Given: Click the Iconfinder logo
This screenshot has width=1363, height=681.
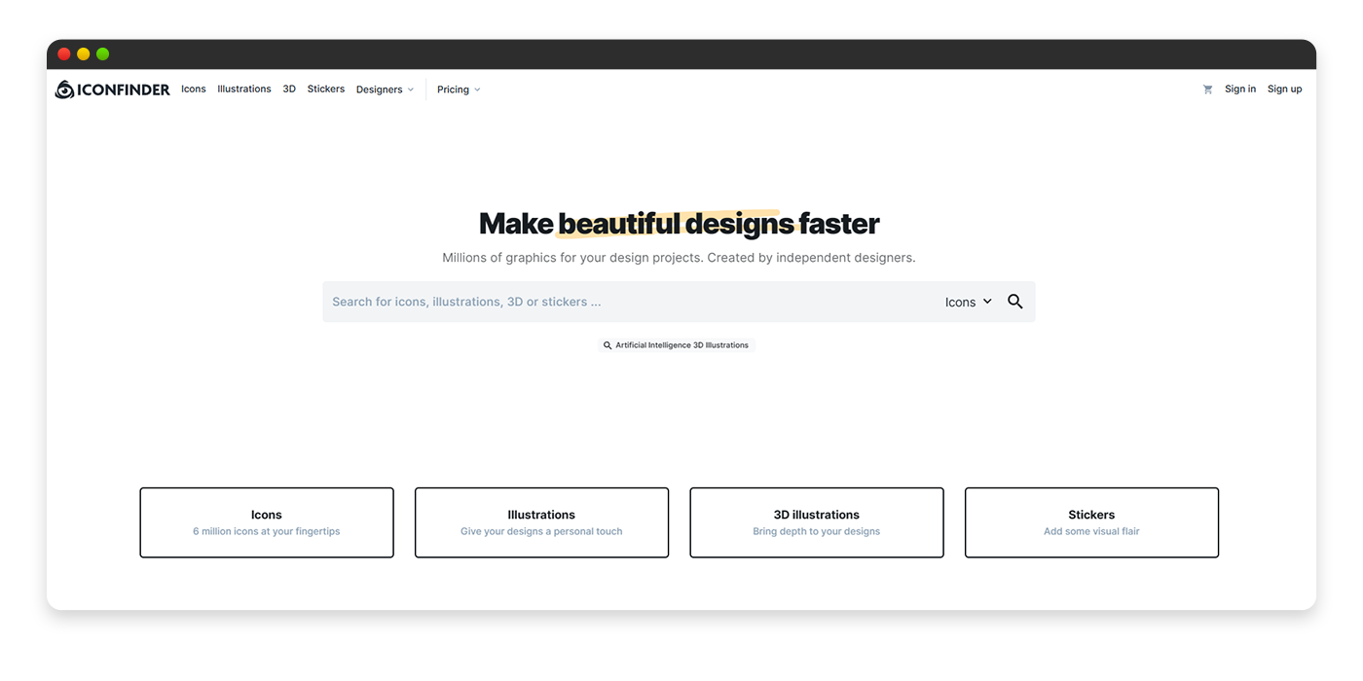Looking at the screenshot, I should tap(113, 90).
